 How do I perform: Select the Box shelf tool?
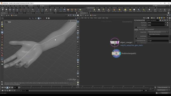(3, 10)
